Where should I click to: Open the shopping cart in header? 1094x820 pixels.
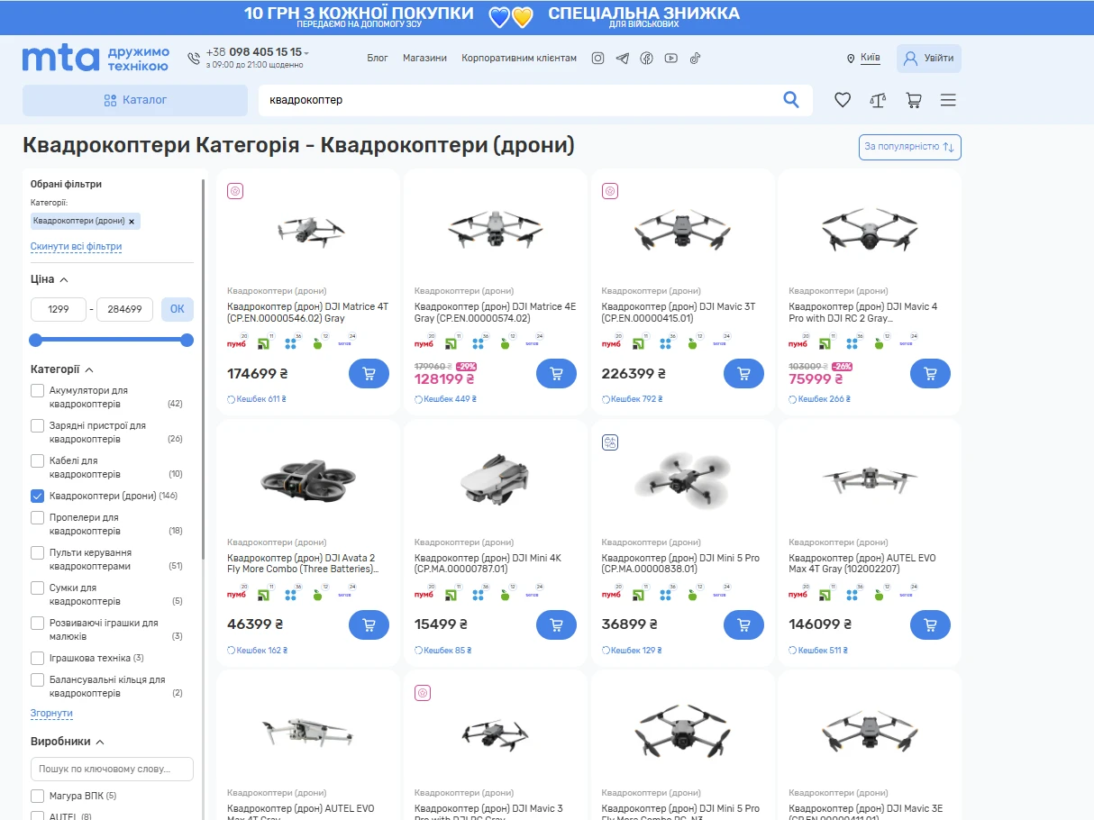click(914, 100)
